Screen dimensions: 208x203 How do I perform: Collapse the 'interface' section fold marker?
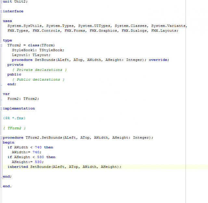coord(1,12)
